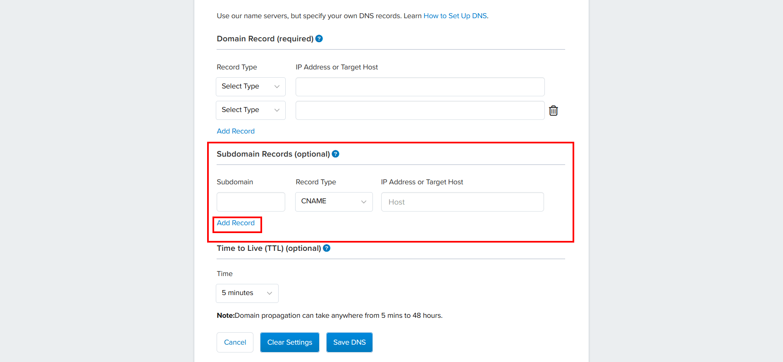This screenshot has height=362, width=783.
Task: Open the second Select Type dropdown
Action: [251, 110]
